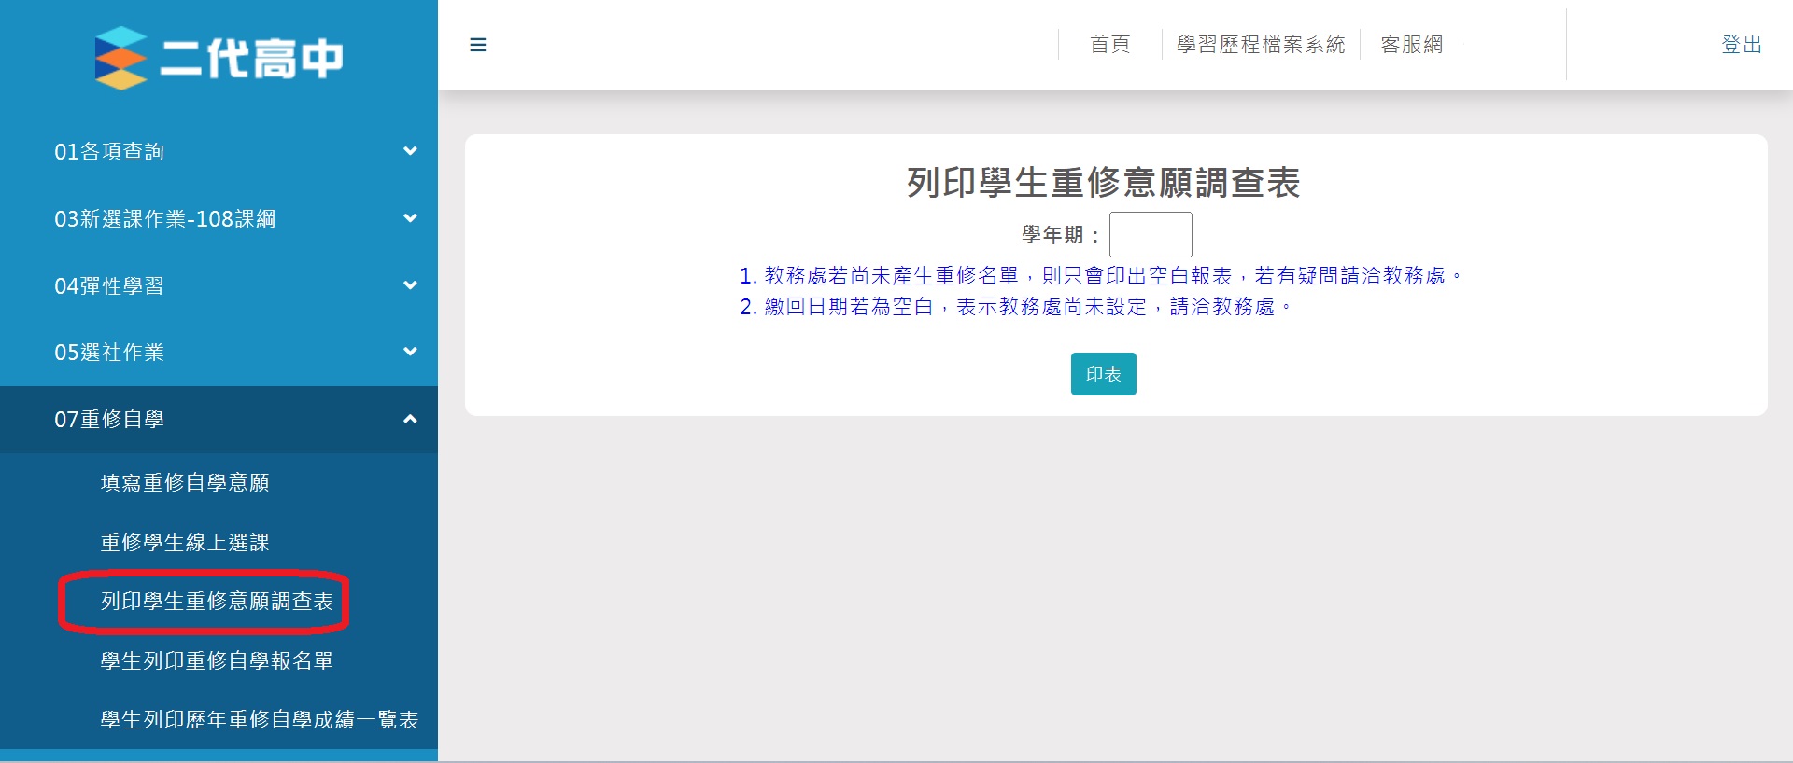
Task: Open 客服網 in top navigation
Action: tap(1411, 45)
